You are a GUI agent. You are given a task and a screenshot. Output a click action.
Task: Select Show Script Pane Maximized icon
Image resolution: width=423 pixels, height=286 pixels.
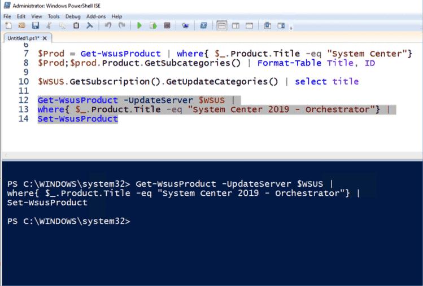249,26
